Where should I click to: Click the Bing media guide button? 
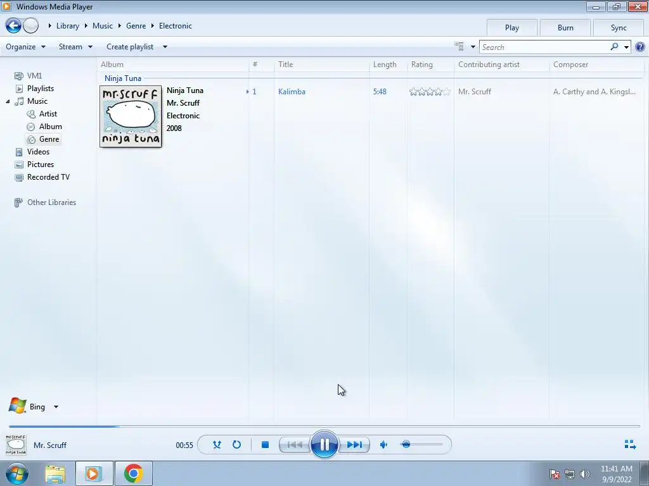pos(27,407)
